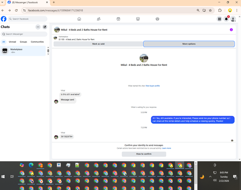
Task: Click the Mark as sold button
Action: [98, 44]
